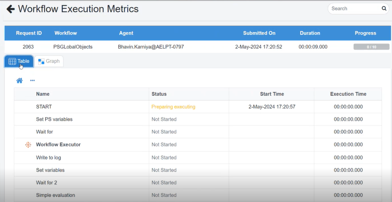
Task: Click the Submitted On column header
Action: coord(259,33)
